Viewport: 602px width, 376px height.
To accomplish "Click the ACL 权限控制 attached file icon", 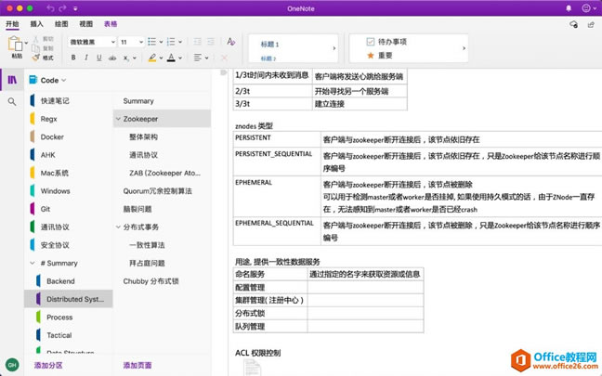I will click(252, 368).
